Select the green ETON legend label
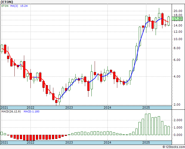The image size is (185, 149). pos(5,6)
